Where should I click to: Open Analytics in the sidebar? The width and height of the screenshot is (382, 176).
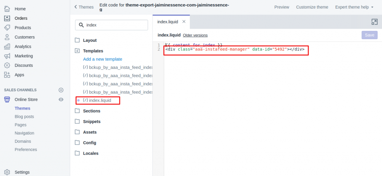tap(23, 47)
